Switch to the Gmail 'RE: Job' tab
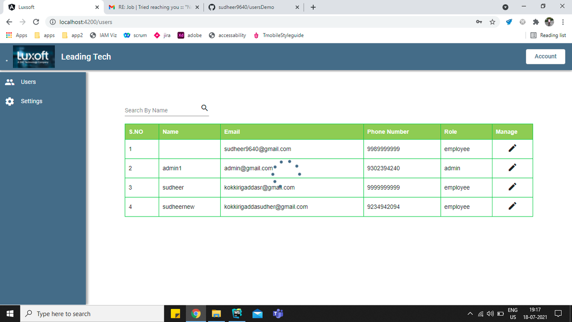The width and height of the screenshot is (572, 322). (154, 7)
